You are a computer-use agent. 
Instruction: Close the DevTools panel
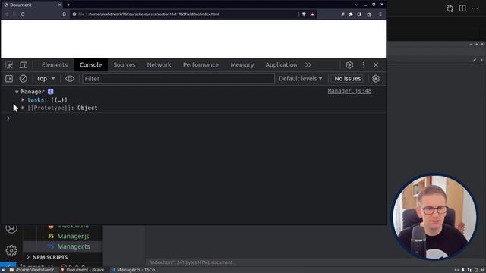point(376,65)
